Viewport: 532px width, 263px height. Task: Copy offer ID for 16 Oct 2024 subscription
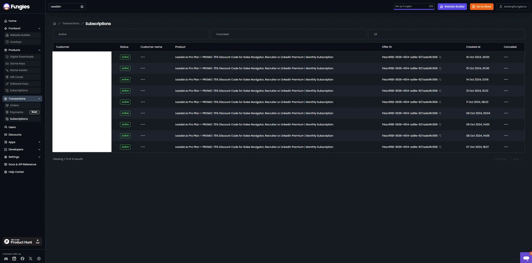pyautogui.click(x=440, y=57)
